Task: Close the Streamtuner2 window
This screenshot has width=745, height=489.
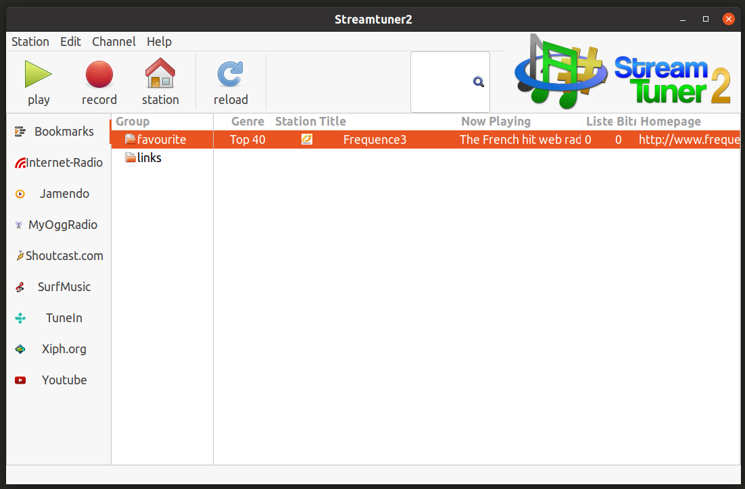Action: coord(728,19)
